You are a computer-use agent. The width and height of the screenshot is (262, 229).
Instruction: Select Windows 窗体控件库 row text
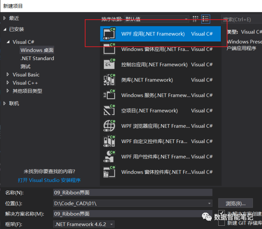point(156,172)
